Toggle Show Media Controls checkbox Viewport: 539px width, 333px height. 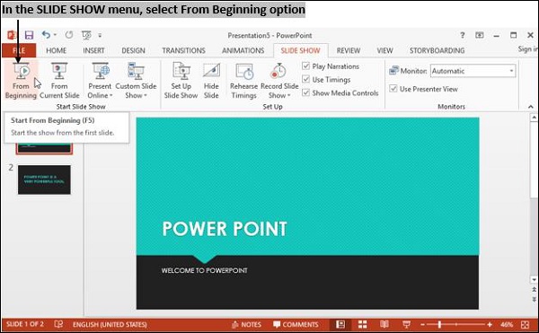pos(306,92)
